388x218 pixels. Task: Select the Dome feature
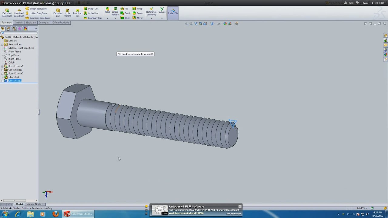(138, 13)
